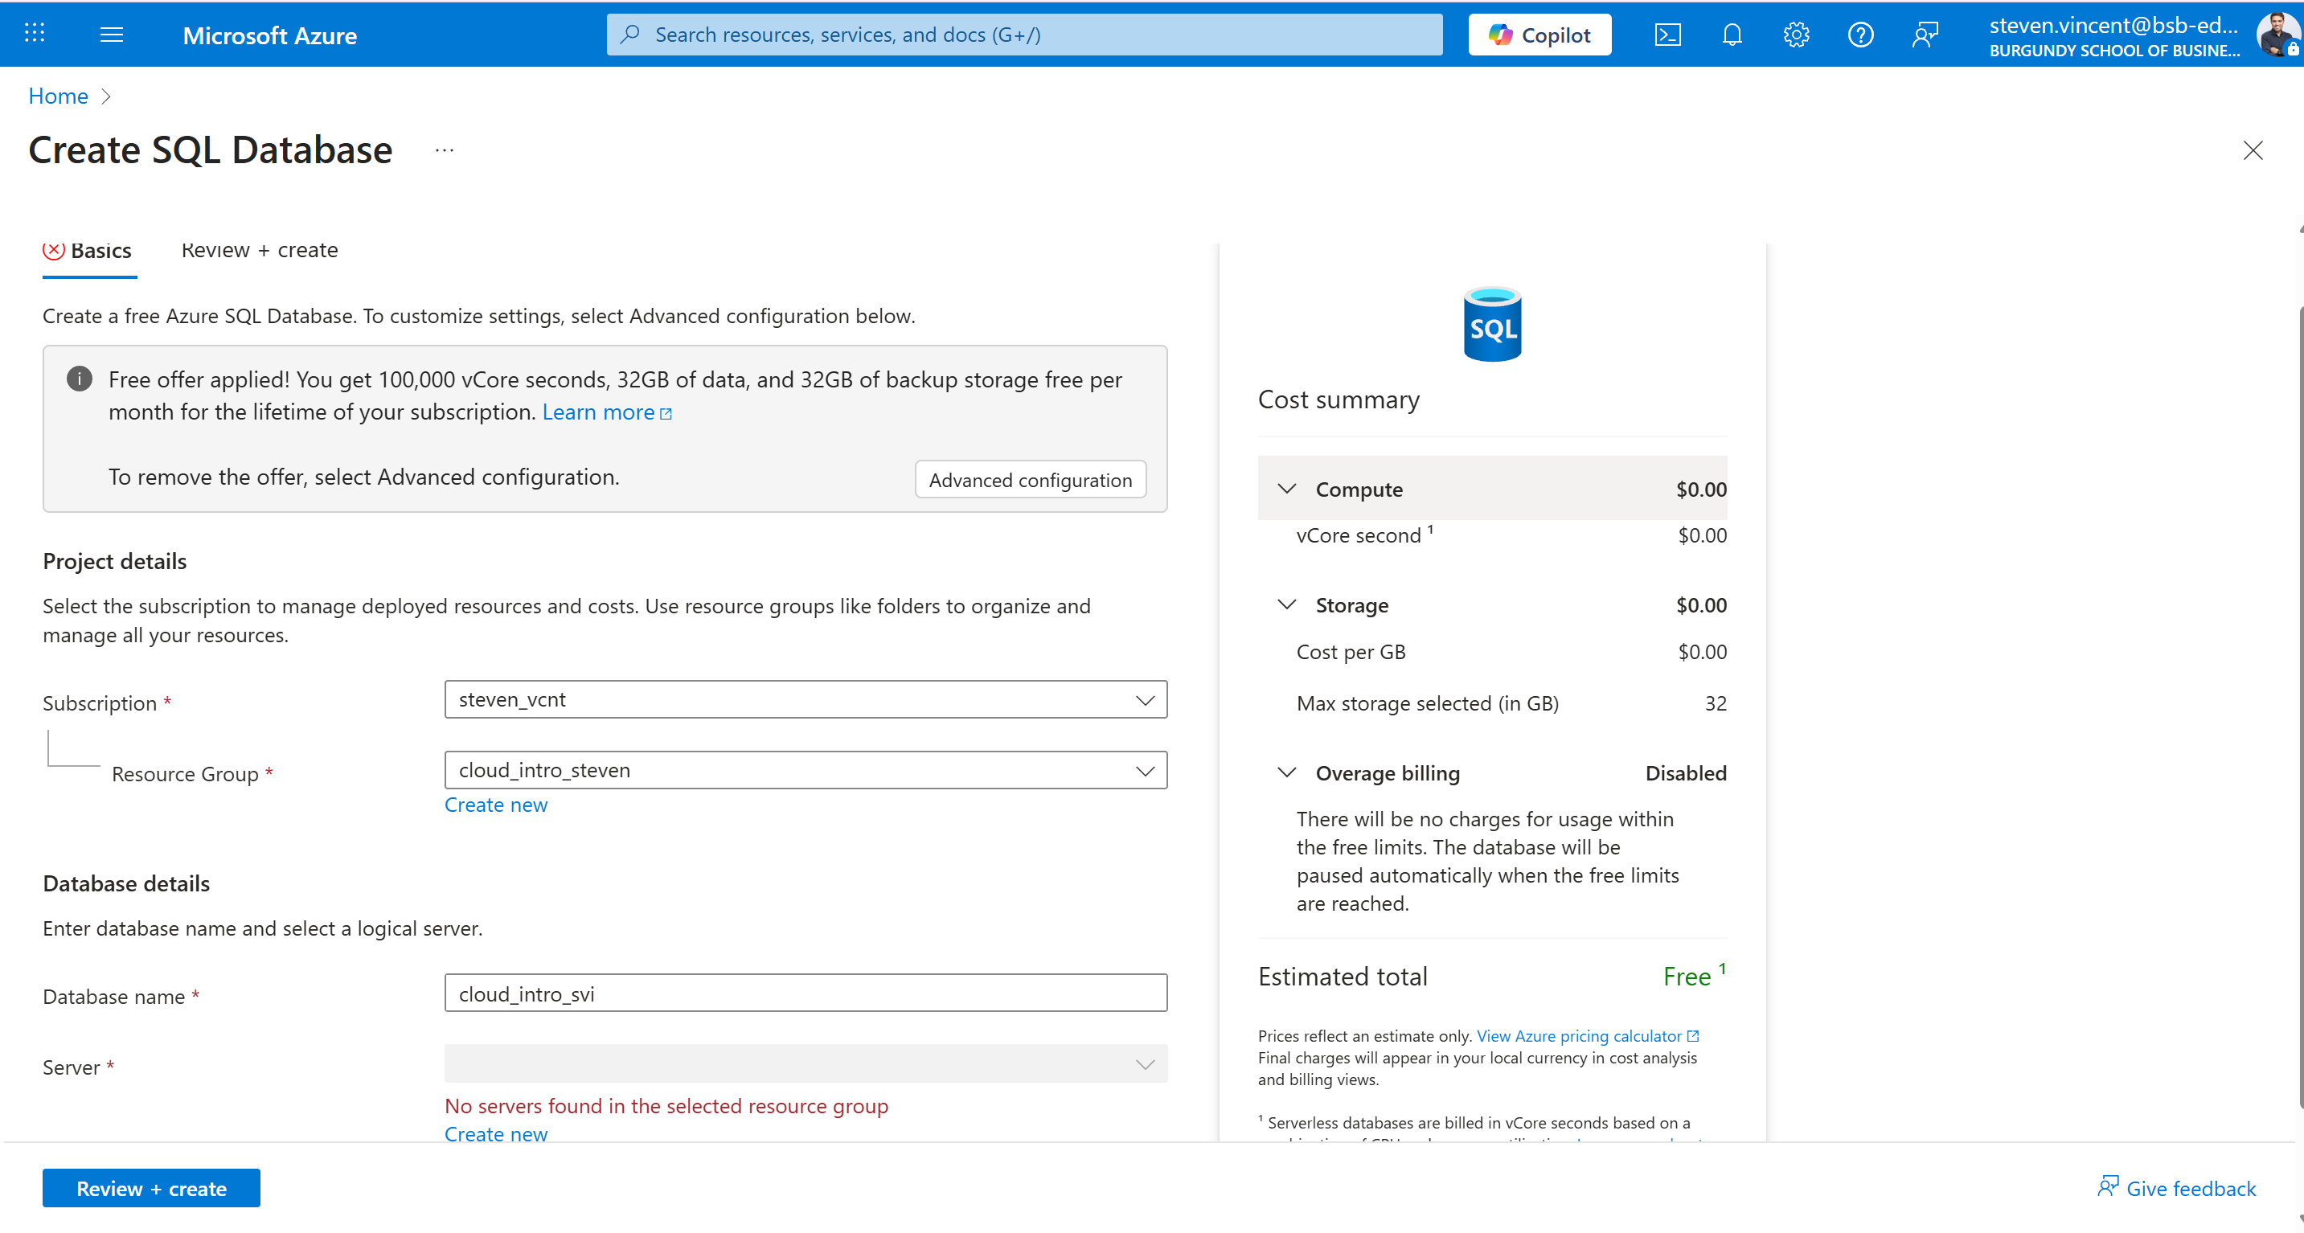
Task: Click Create new under Resource Group
Action: point(495,804)
